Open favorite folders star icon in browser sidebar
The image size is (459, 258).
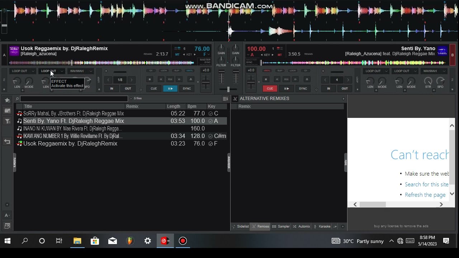[7, 100]
